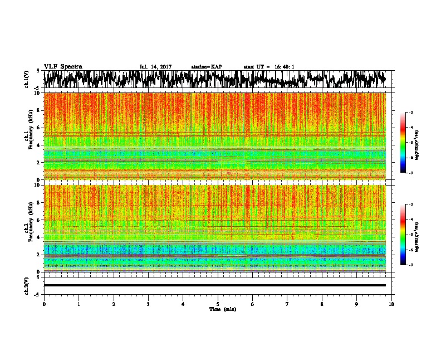Click the "ch.2 Frequency (kHz)" axis label
The image size is (441, 341).
[29, 222]
